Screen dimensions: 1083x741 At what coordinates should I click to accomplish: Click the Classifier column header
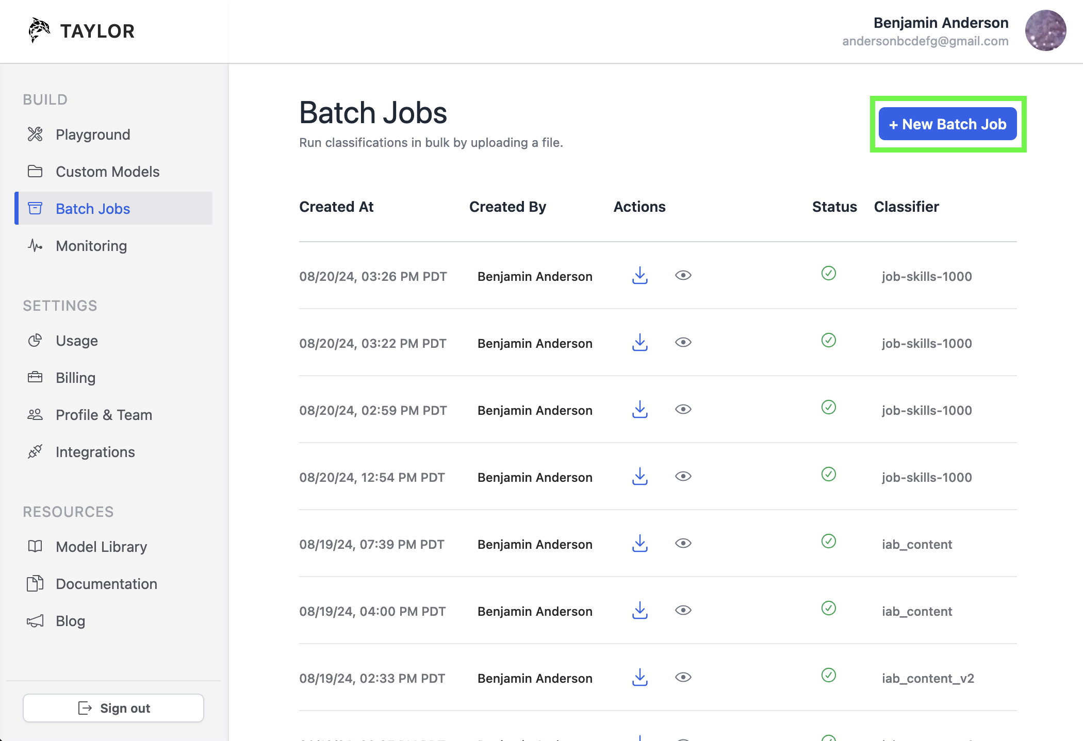coord(906,207)
